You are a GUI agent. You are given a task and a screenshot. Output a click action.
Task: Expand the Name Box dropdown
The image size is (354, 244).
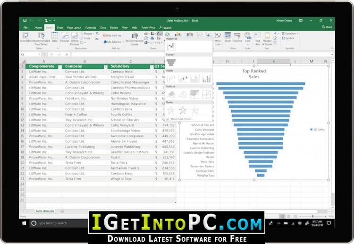tap(39, 54)
